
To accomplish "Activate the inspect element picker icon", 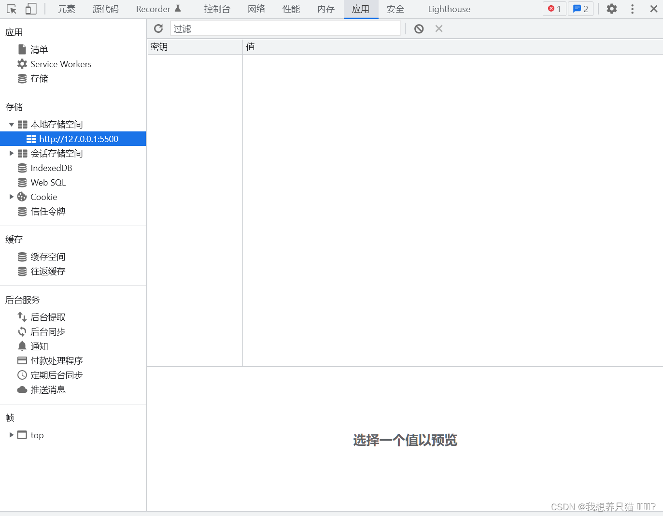I will [12, 9].
